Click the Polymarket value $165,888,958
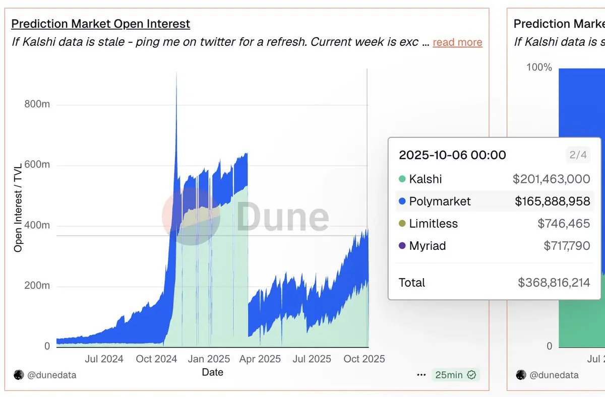 [552, 202]
